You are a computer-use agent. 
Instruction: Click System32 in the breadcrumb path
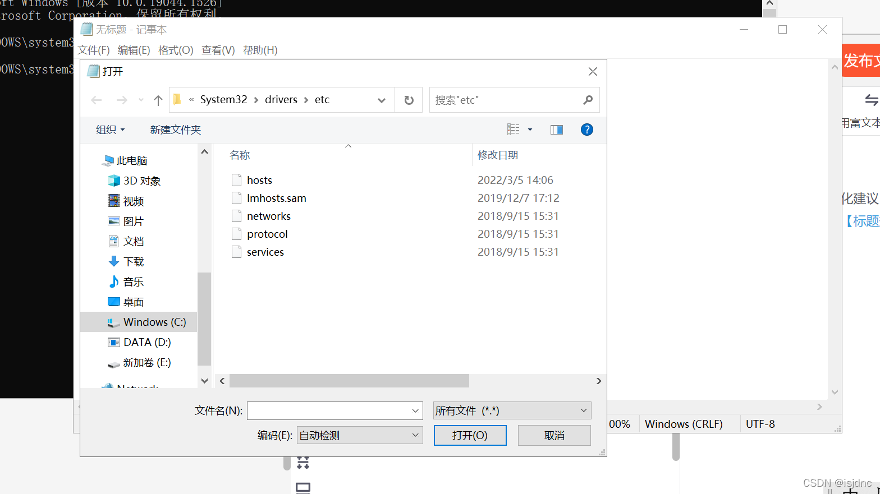point(223,100)
